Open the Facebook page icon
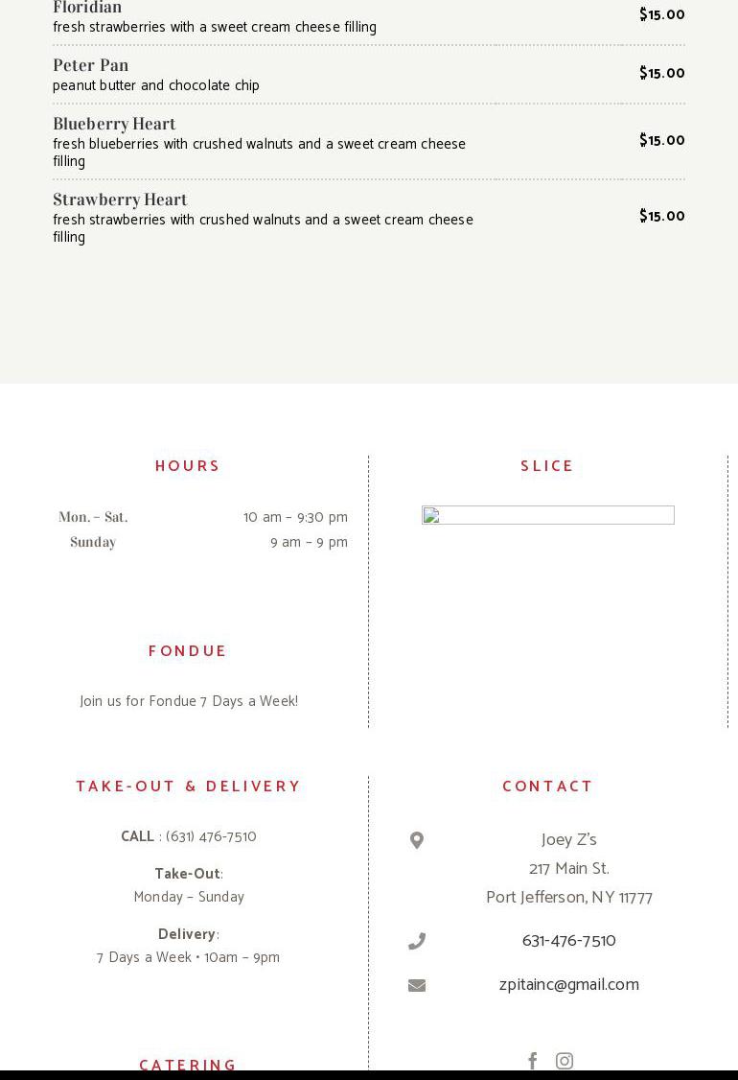 pos(533,1060)
